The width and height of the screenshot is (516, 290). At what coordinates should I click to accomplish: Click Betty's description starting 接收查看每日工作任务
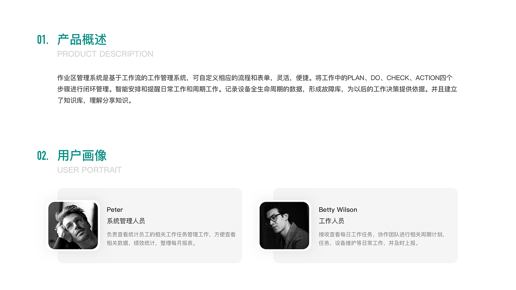tap(382, 239)
